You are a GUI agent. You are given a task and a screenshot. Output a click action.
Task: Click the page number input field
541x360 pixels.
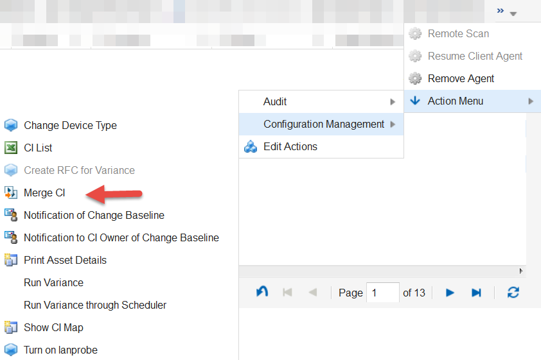(x=382, y=293)
